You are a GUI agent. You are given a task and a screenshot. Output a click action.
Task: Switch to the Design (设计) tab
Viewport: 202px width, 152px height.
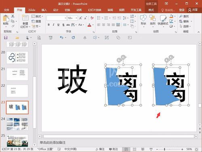(x=56, y=10)
